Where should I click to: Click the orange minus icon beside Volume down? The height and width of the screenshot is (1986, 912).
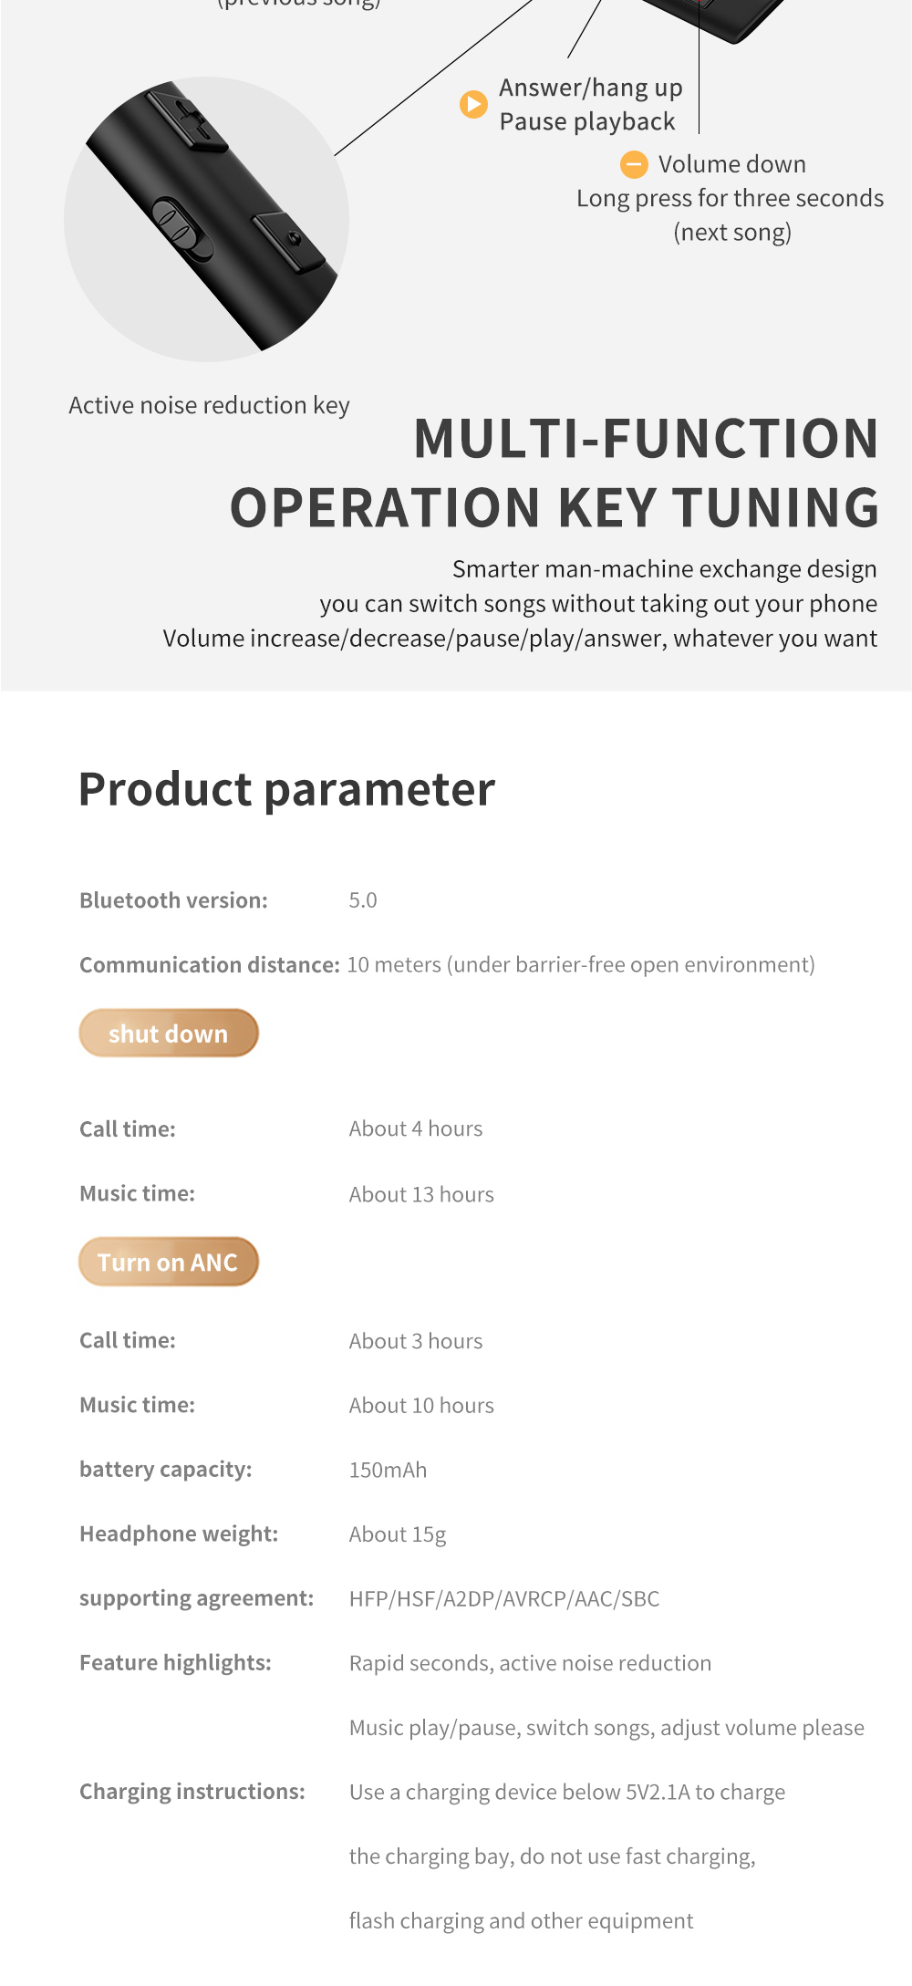(634, 164)
